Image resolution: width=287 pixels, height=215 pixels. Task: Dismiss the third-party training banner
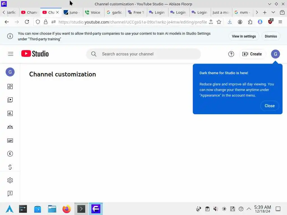point(271,36)
